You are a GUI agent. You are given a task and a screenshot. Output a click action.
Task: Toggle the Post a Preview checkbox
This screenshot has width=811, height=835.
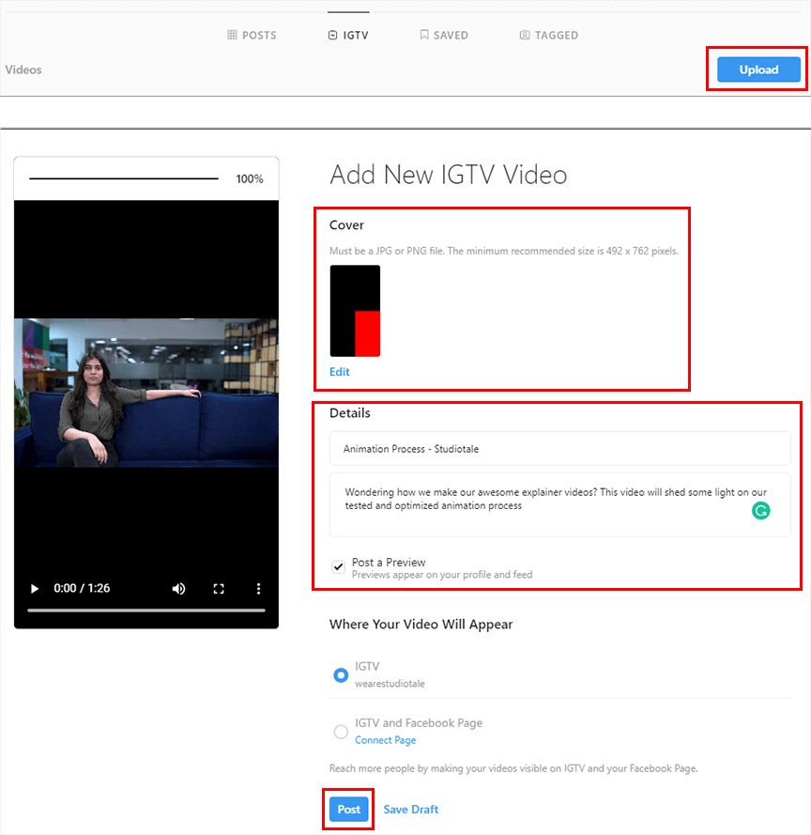pos(339,567)
